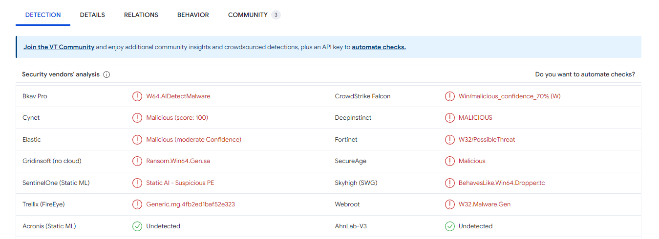The image size is (659, 239).
Task: Click the red alert icon for Bkav Pro
Action: tap(137, 96)
